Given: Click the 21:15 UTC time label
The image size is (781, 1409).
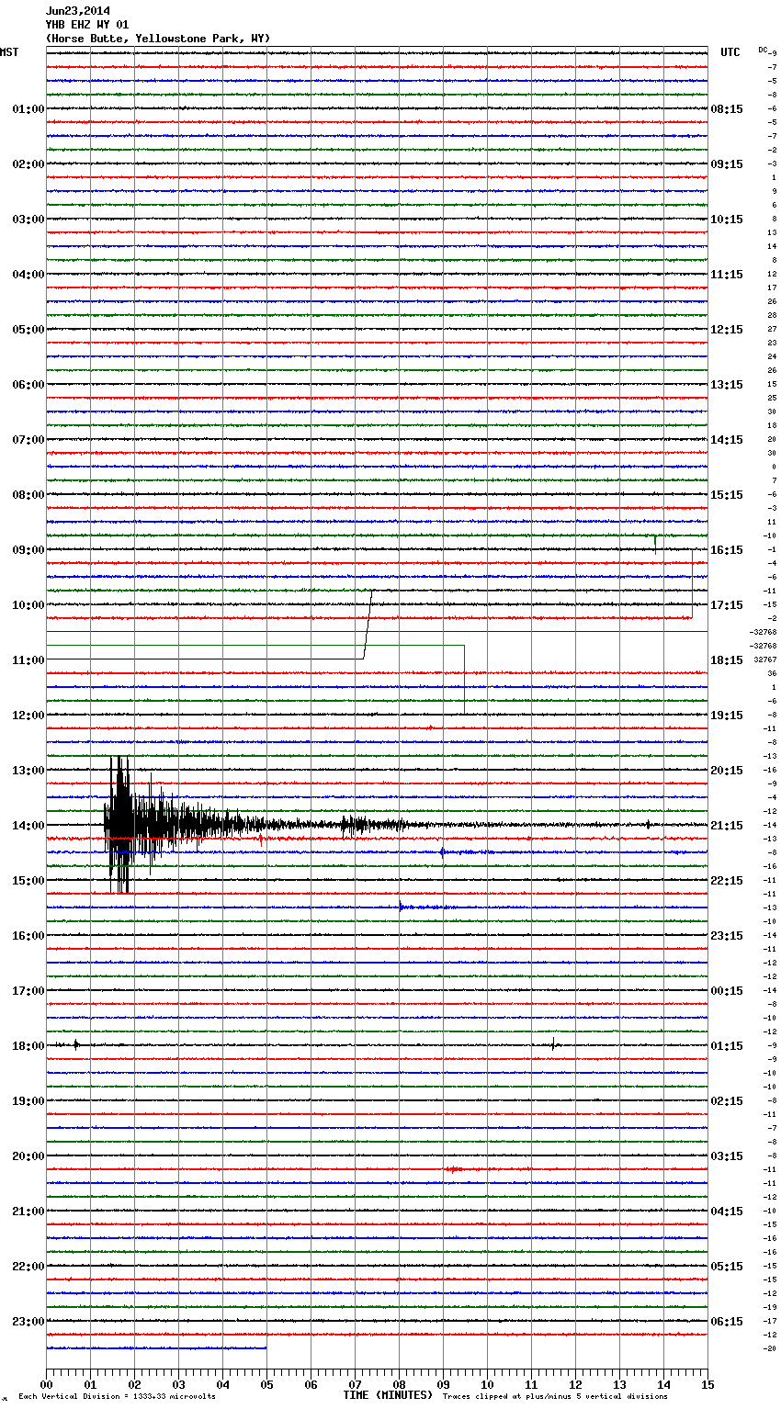Looking at the screenshot, I should tap(727, 826).
